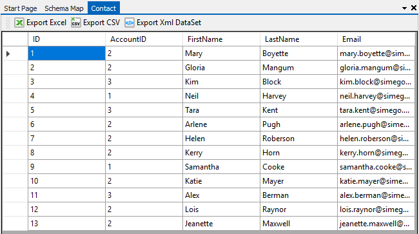Click the email starting kim.block

(x=376, y=82)
